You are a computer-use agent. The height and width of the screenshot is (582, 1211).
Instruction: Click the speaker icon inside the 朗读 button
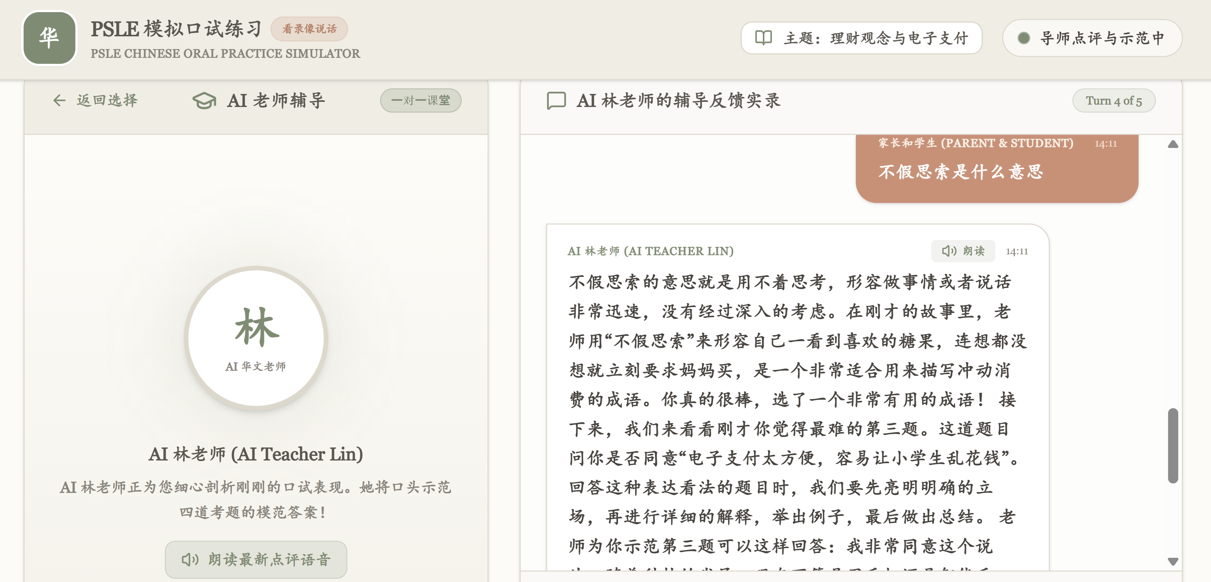pyautogui.click(x=949, y=251)
